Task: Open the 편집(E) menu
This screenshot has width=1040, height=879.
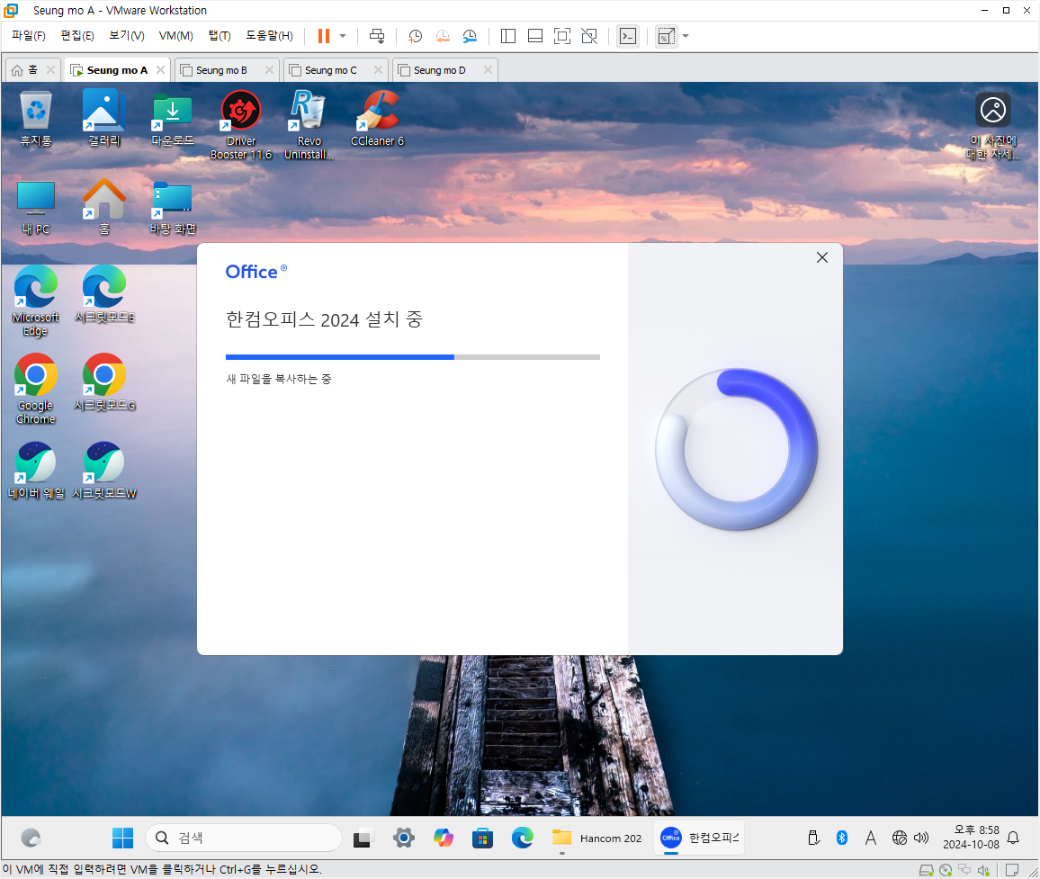Action: click(77, 36)
